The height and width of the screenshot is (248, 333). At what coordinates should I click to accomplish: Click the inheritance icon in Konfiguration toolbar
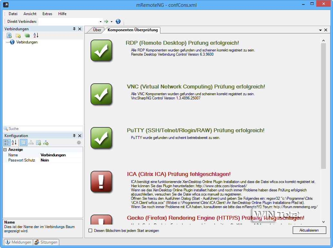(31, 142)
